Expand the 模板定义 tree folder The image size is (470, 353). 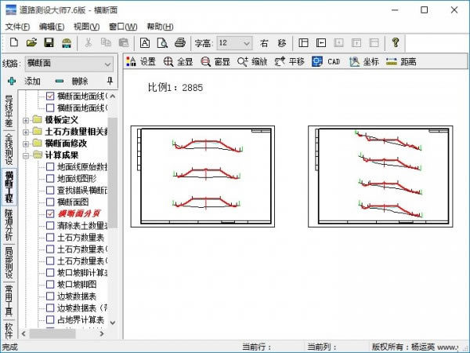(26, 120)
